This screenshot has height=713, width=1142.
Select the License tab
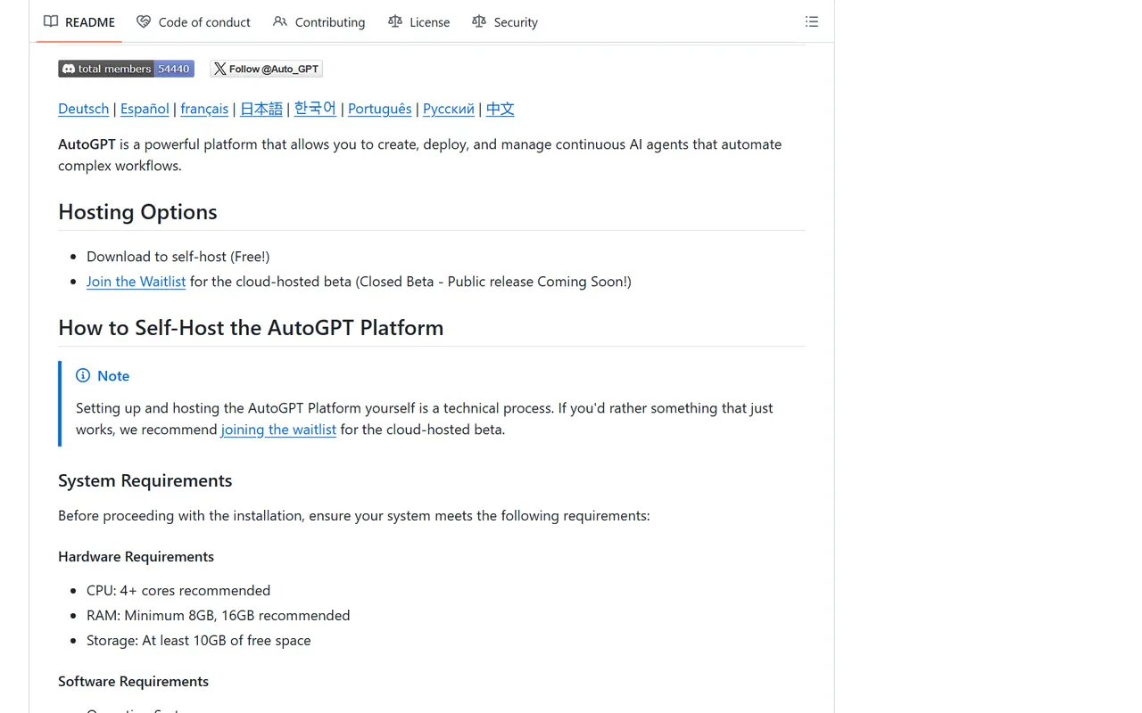point(419,22)
